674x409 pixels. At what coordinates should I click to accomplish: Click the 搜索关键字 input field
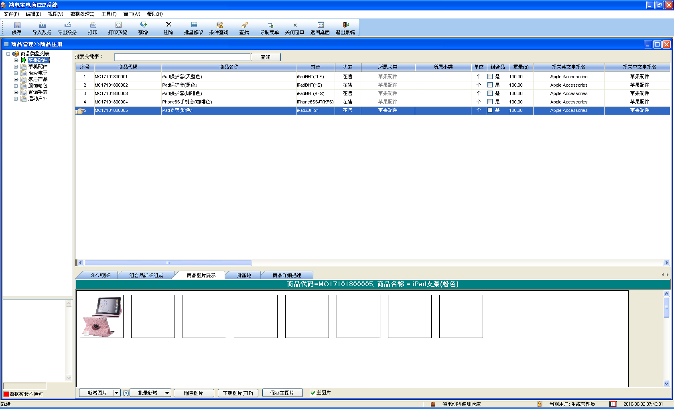(182, 57)
